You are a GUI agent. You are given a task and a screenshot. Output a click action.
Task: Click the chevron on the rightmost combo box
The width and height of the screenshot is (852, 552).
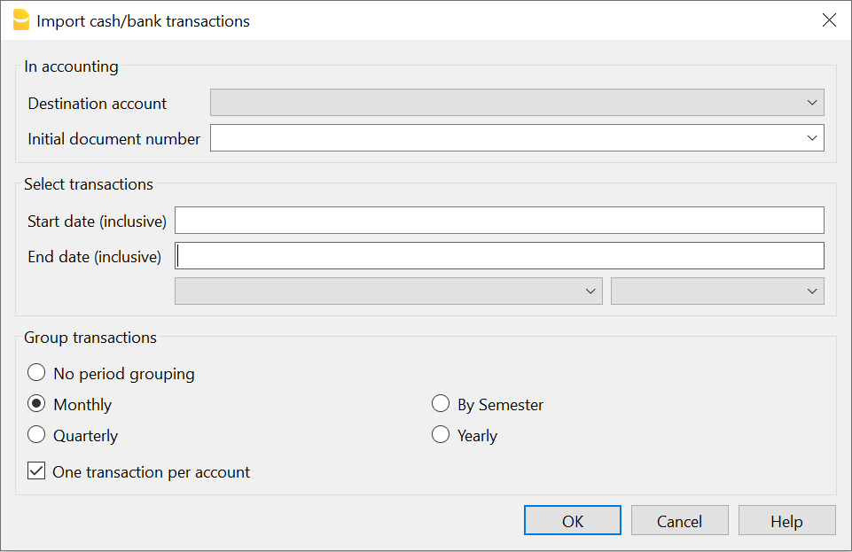(x=811, y=291)
